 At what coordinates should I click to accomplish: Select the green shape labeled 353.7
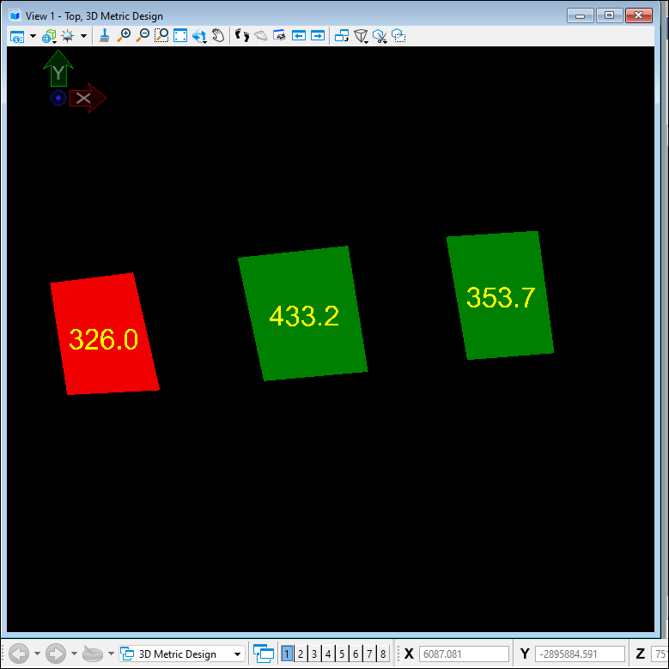click(x=500, y=295)
